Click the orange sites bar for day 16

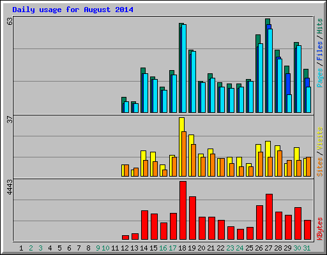165,173
